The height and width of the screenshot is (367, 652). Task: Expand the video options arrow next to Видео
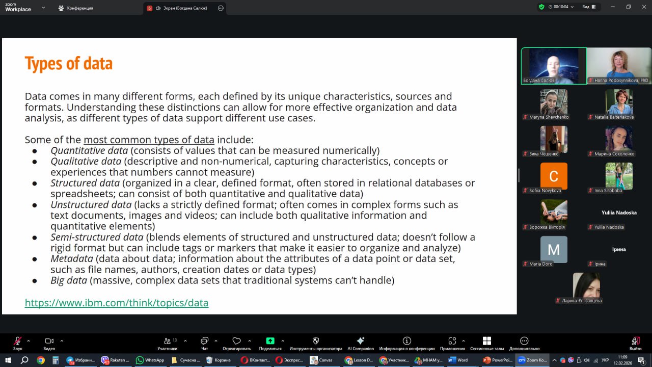[62, 340]
